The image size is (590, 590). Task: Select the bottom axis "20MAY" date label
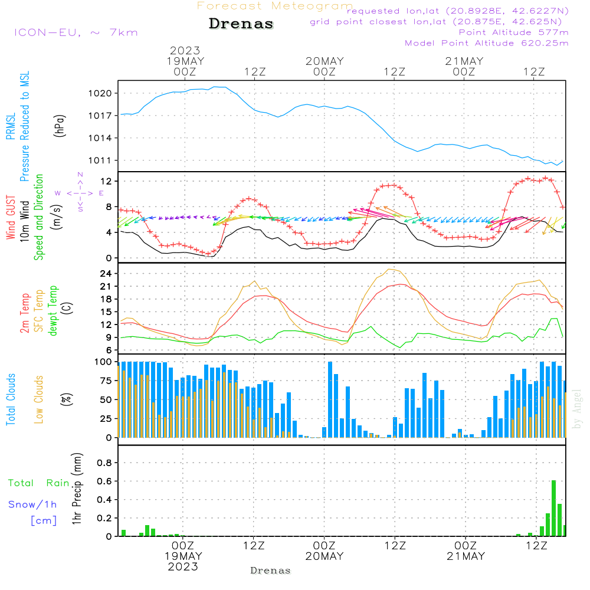324,556
